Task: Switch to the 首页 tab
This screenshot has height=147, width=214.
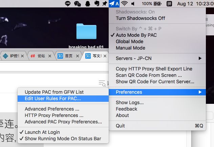Action: [68, 56]
